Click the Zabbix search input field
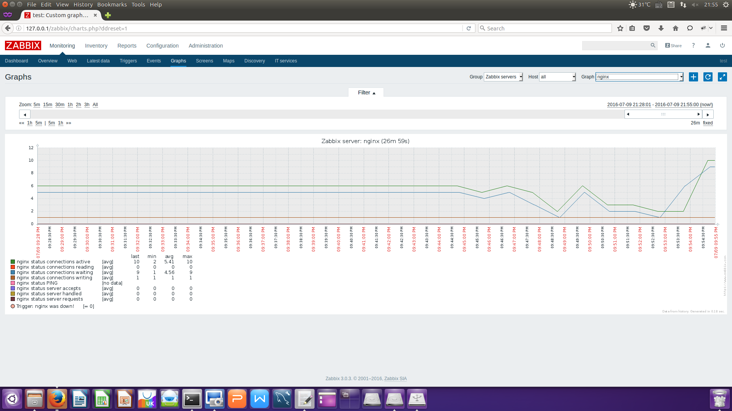The height and width of the screenshot is (411, 732). click(x=616, y=45)
